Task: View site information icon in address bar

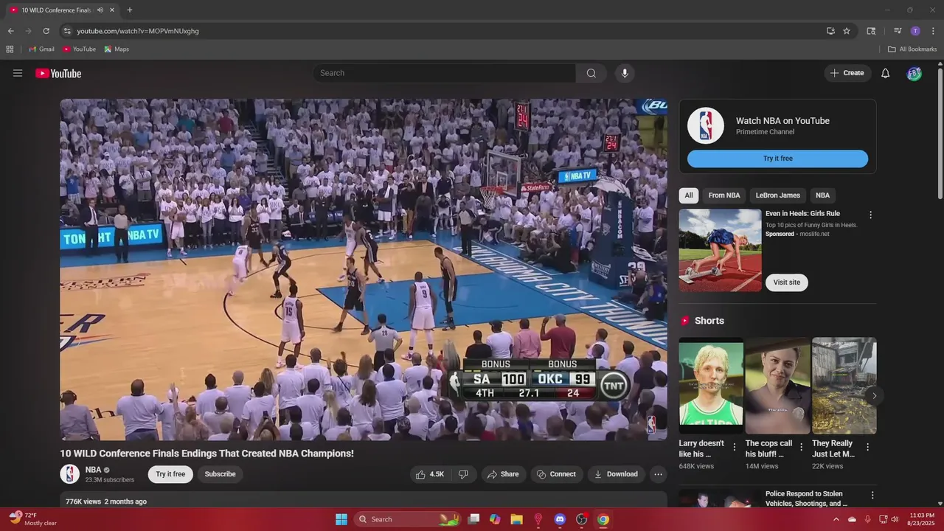Action: pos(67,31)
